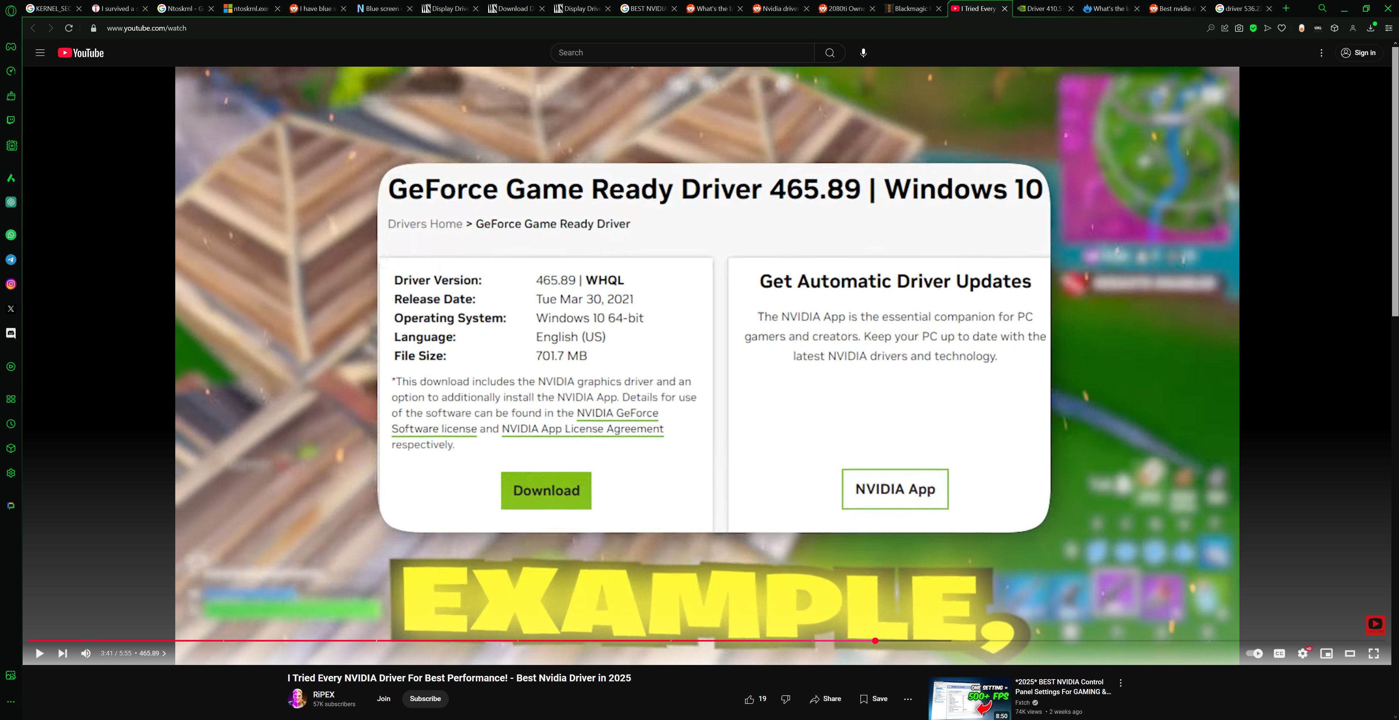Screen dimensions: 1399x720
Task: Open more actions ellipsis beside Save
Action: pyautogui.click(x=908, y=699)
